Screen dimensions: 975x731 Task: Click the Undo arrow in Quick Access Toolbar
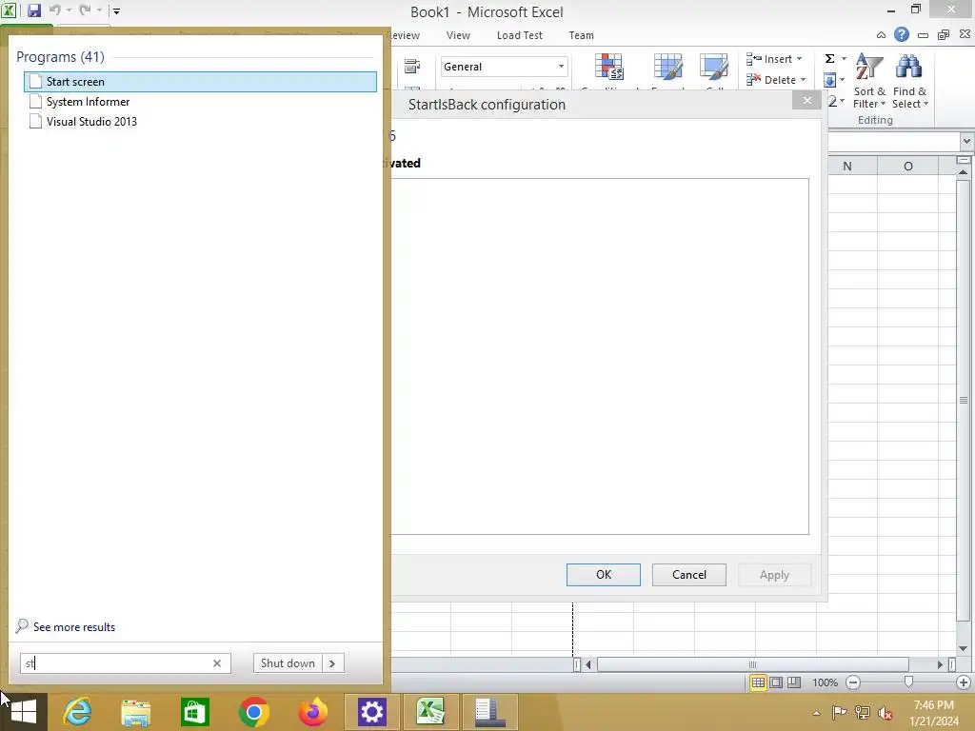click(54, 10)
